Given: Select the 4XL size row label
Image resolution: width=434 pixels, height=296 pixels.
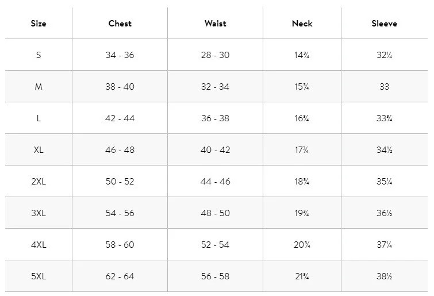Looking at the screenshot, I should (39, 245).
